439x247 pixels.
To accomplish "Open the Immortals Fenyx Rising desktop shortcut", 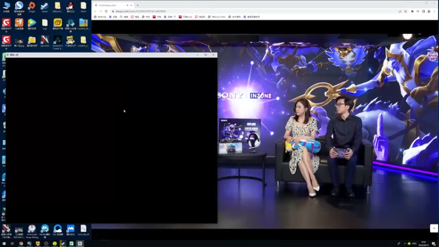I will click(32, 231).
